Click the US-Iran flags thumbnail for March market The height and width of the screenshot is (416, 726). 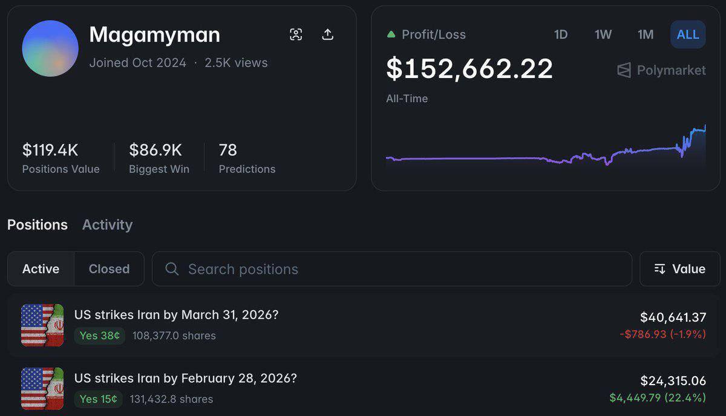(x=42, y=325)
